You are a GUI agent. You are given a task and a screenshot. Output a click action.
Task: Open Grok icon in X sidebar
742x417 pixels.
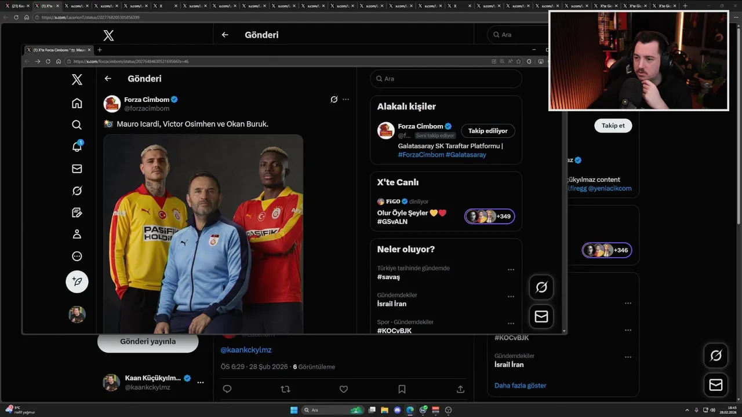tap(77, 191)
